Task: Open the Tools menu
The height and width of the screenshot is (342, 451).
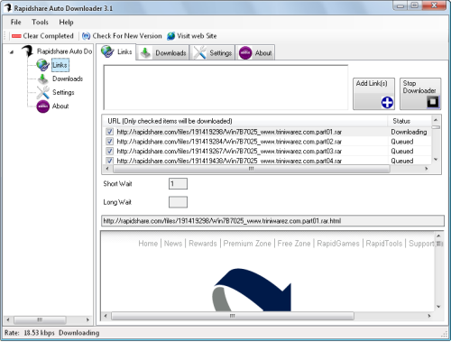Action: click(40, 23)
